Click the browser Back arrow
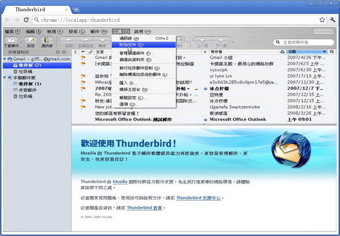340x236 pixels. [x=7, y=20]
